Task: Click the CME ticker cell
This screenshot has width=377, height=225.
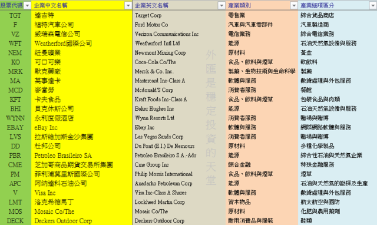Action: coord(16,165)
